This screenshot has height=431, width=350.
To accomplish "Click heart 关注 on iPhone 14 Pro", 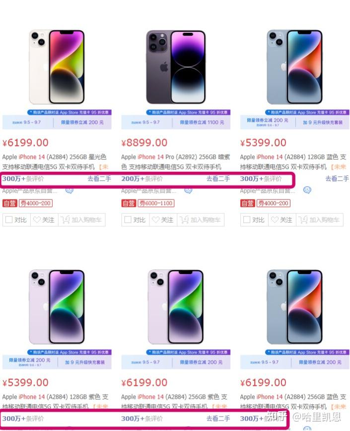I will (x=163, y=220).
